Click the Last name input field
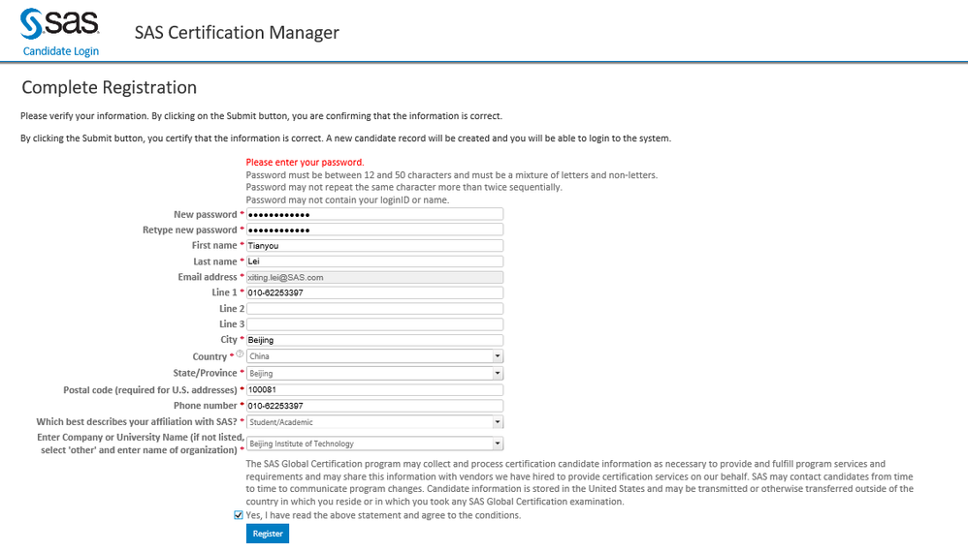 click(374, 261)
